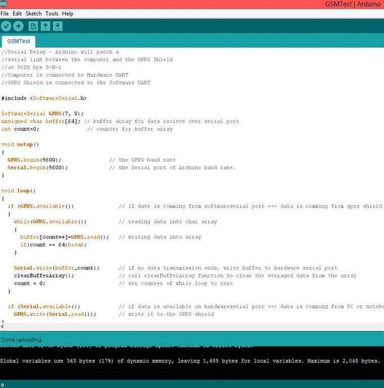Image resolution: width=384 pixels, height=388 pixels.
Task: Click the clearBufferArray(); call line
Action: [44, 276]
